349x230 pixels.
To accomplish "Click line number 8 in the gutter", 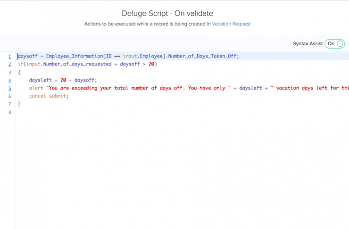I will (x=9, y=112).
